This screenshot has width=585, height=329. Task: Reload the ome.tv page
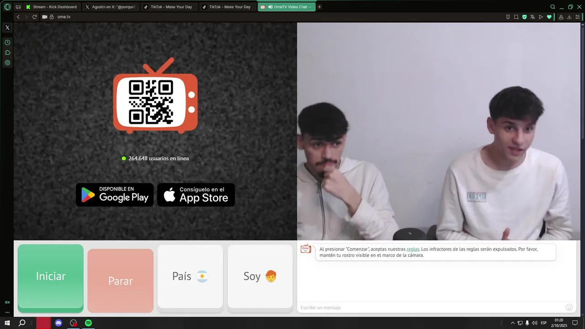[34, 17]
